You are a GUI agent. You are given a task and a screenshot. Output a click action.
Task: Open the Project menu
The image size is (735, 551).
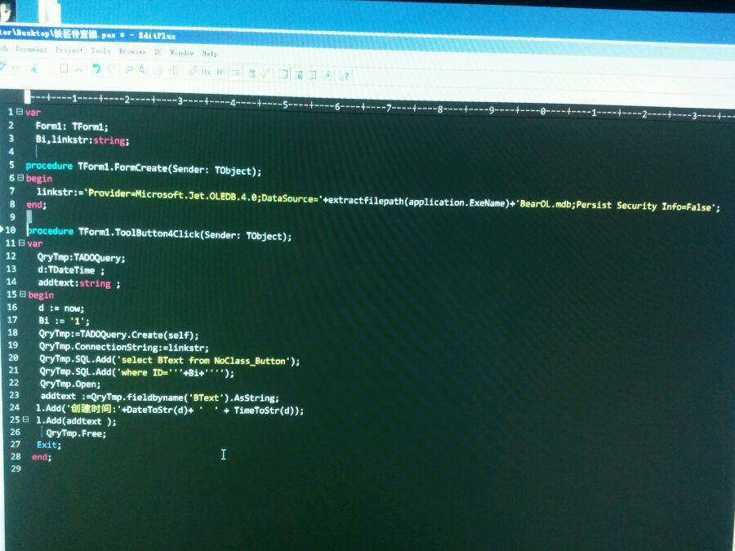(69, 50)
